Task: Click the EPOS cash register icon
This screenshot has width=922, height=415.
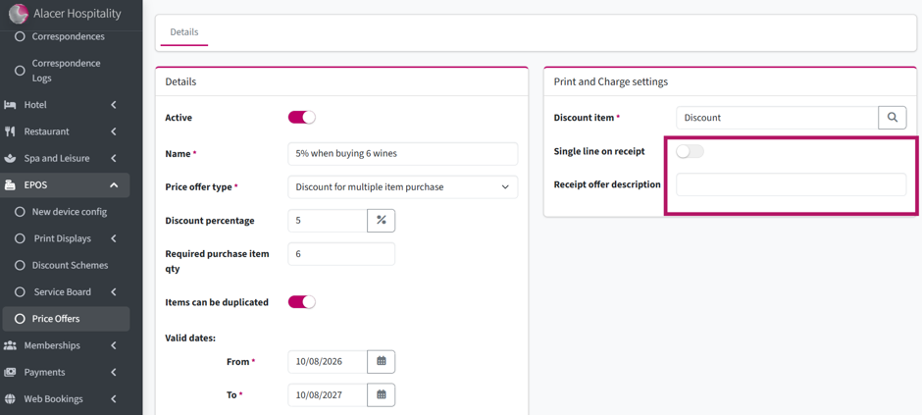Action: (x=10, y=185)
